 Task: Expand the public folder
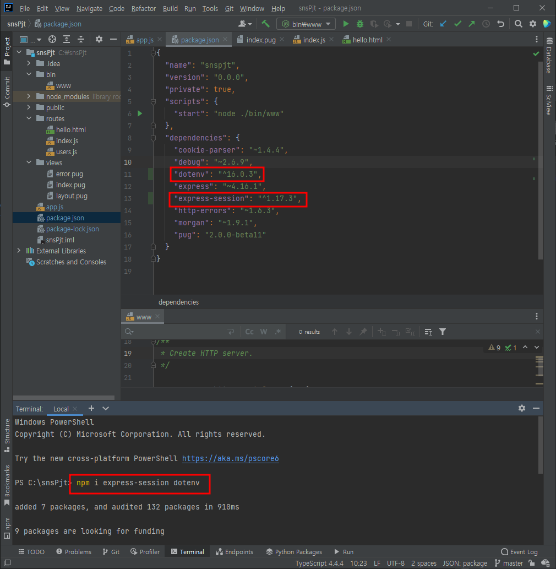pyautogui.click(x=29, y=107)
